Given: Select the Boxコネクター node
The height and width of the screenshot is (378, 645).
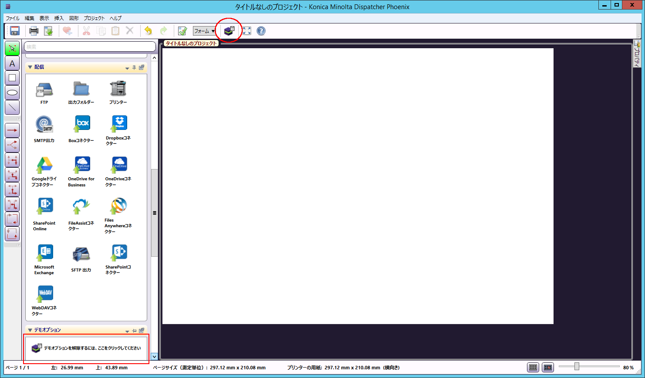Looking at the screenshot, I should (81, 129).
